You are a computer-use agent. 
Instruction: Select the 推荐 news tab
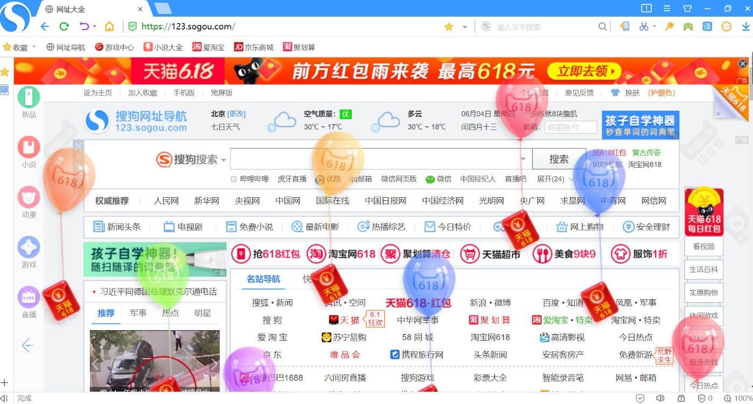106,313
